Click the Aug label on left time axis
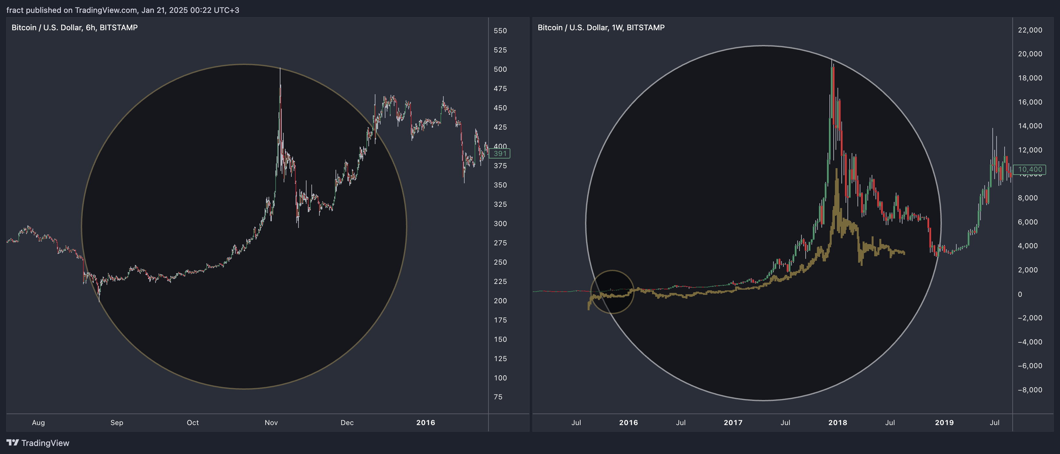The height and width of the screenshot is (454, 1060). (38, 422)
